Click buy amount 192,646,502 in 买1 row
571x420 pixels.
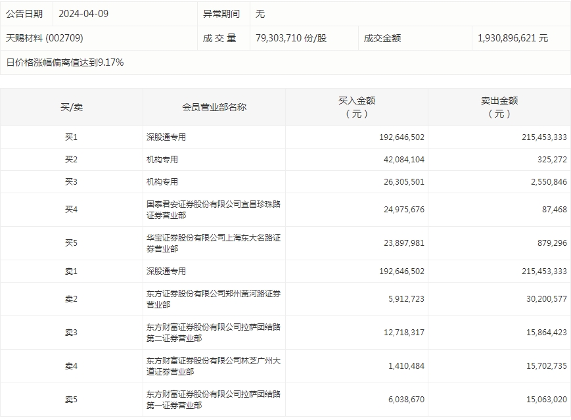(x=401, y=137)
